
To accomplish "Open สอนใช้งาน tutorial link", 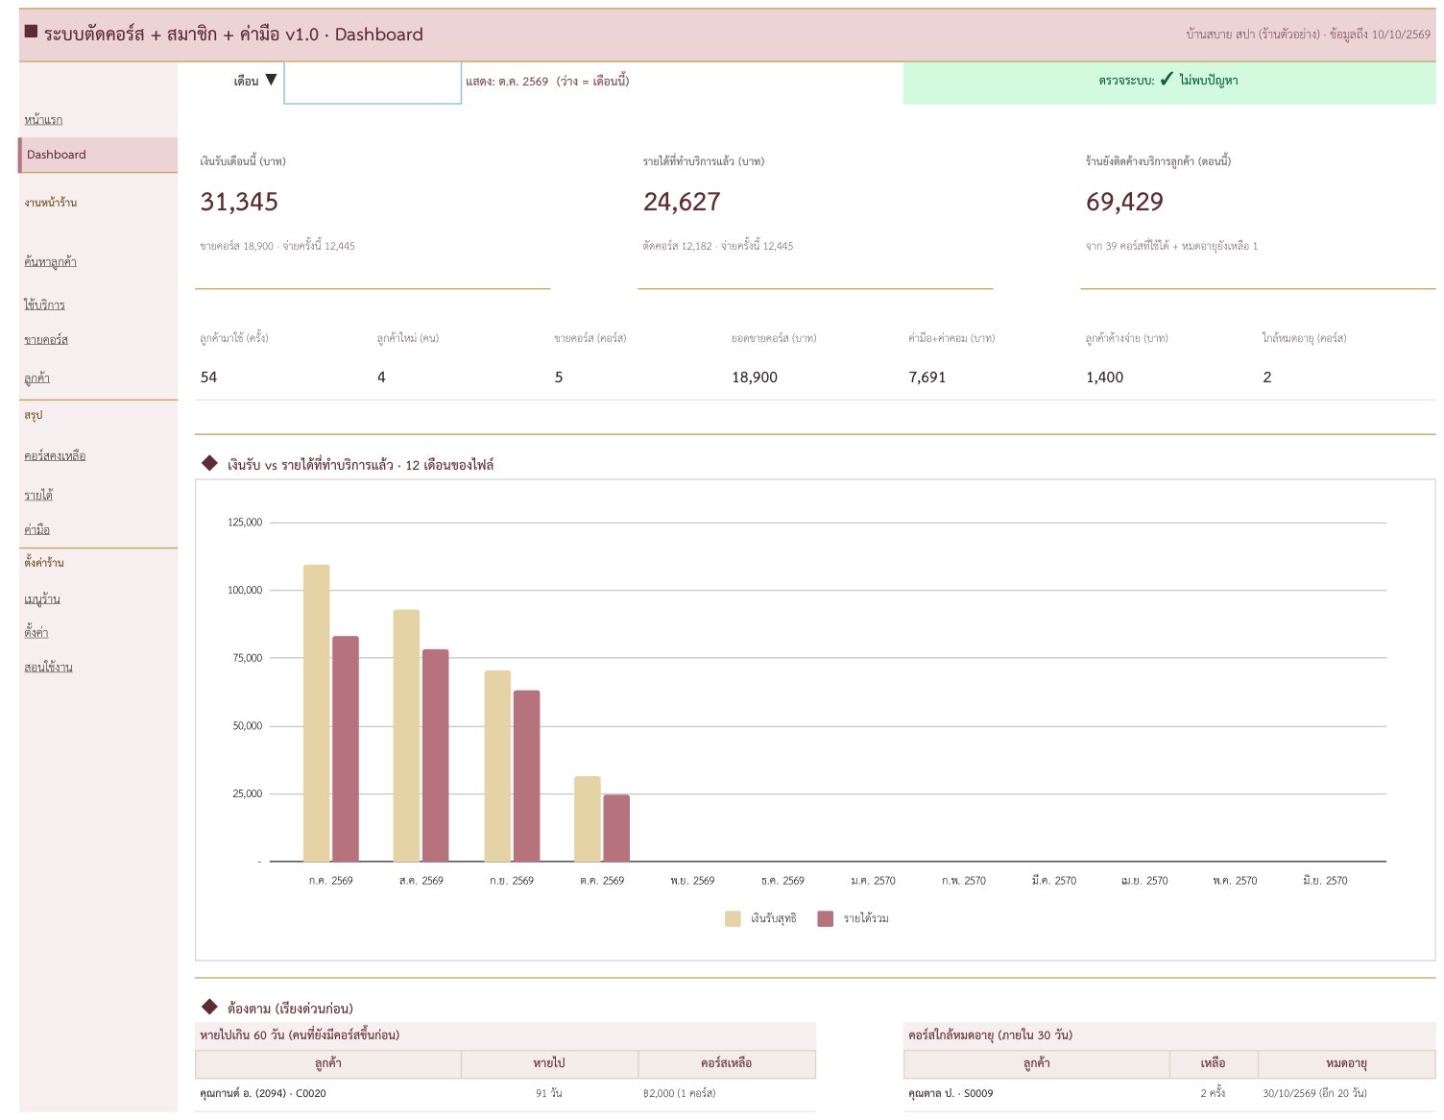I will pos(48,667).
